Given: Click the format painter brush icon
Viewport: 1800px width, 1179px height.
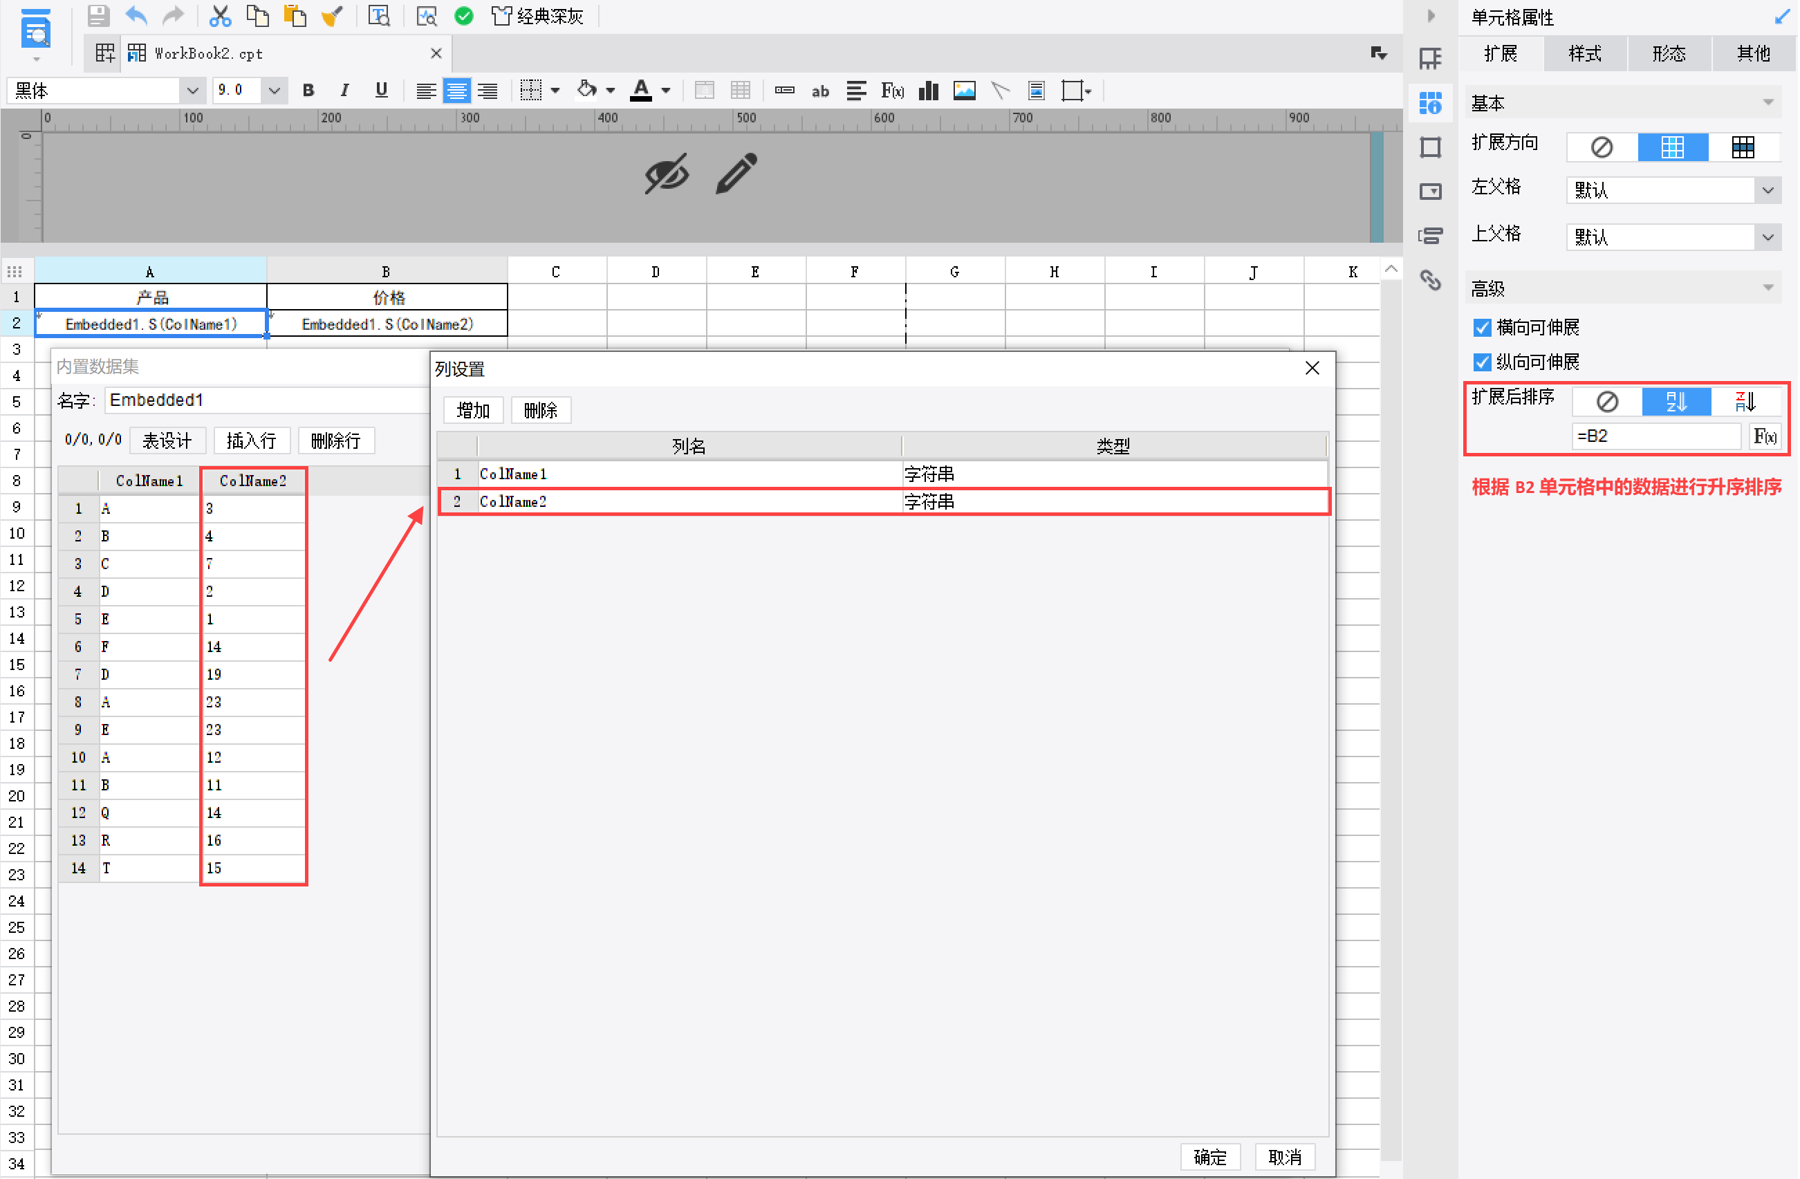Looking at the screenshot, I should [332, 16].
